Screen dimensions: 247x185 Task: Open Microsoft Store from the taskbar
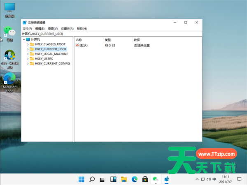tap(145, 179)
